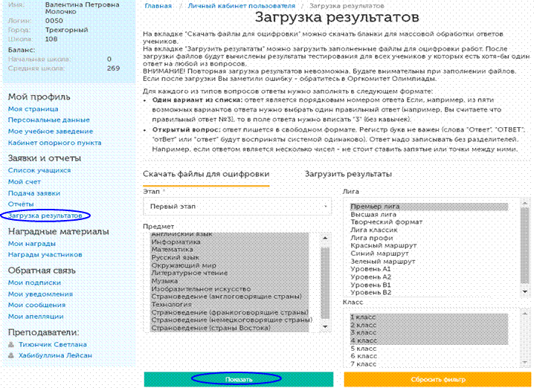Open Кабинет опорного пункта link
Screen dimensions: 534x388
click(55, 143)
